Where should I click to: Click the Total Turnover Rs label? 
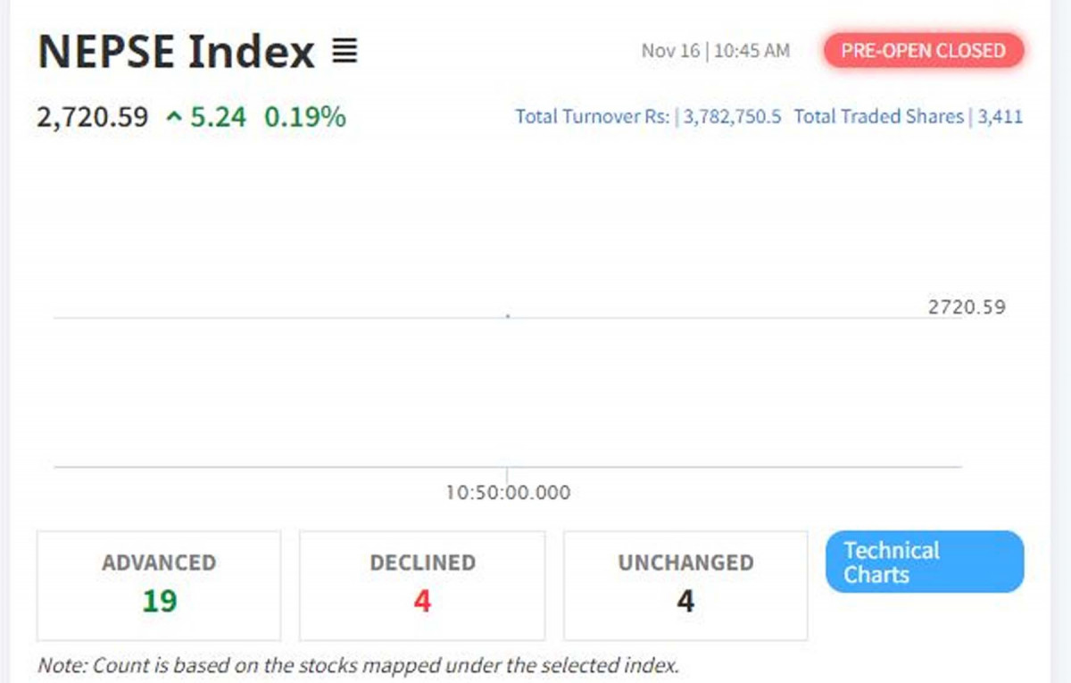[593, 117]
